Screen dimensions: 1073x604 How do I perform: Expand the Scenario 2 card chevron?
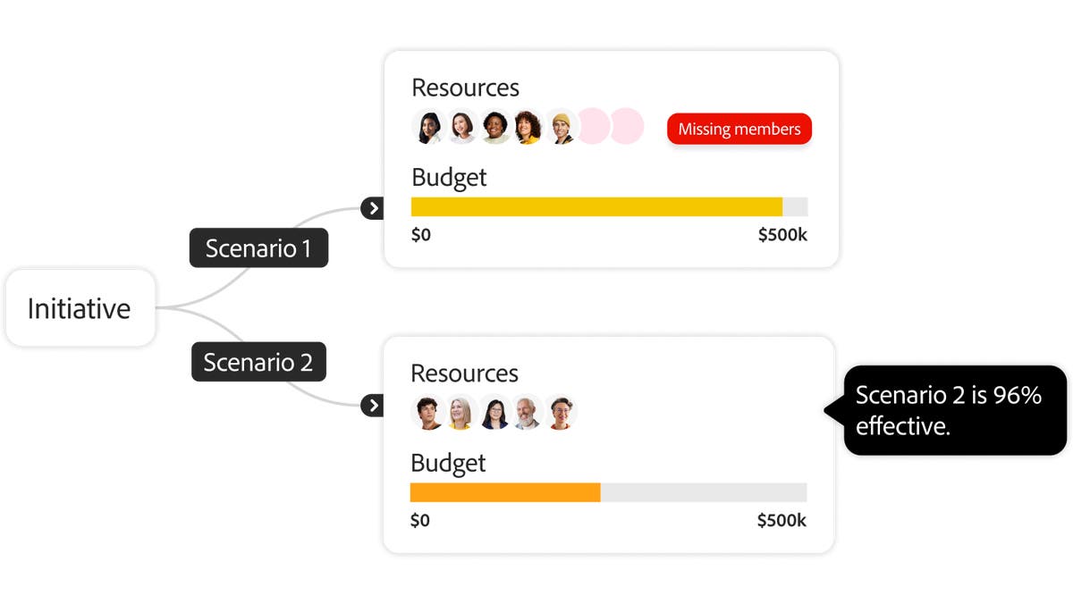pos(373,405)
